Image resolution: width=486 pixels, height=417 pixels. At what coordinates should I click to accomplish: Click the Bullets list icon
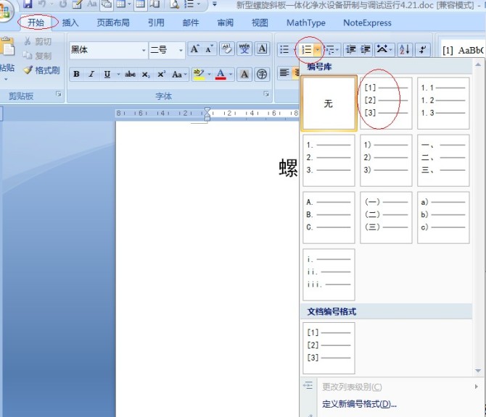click(x=284, y=49)
